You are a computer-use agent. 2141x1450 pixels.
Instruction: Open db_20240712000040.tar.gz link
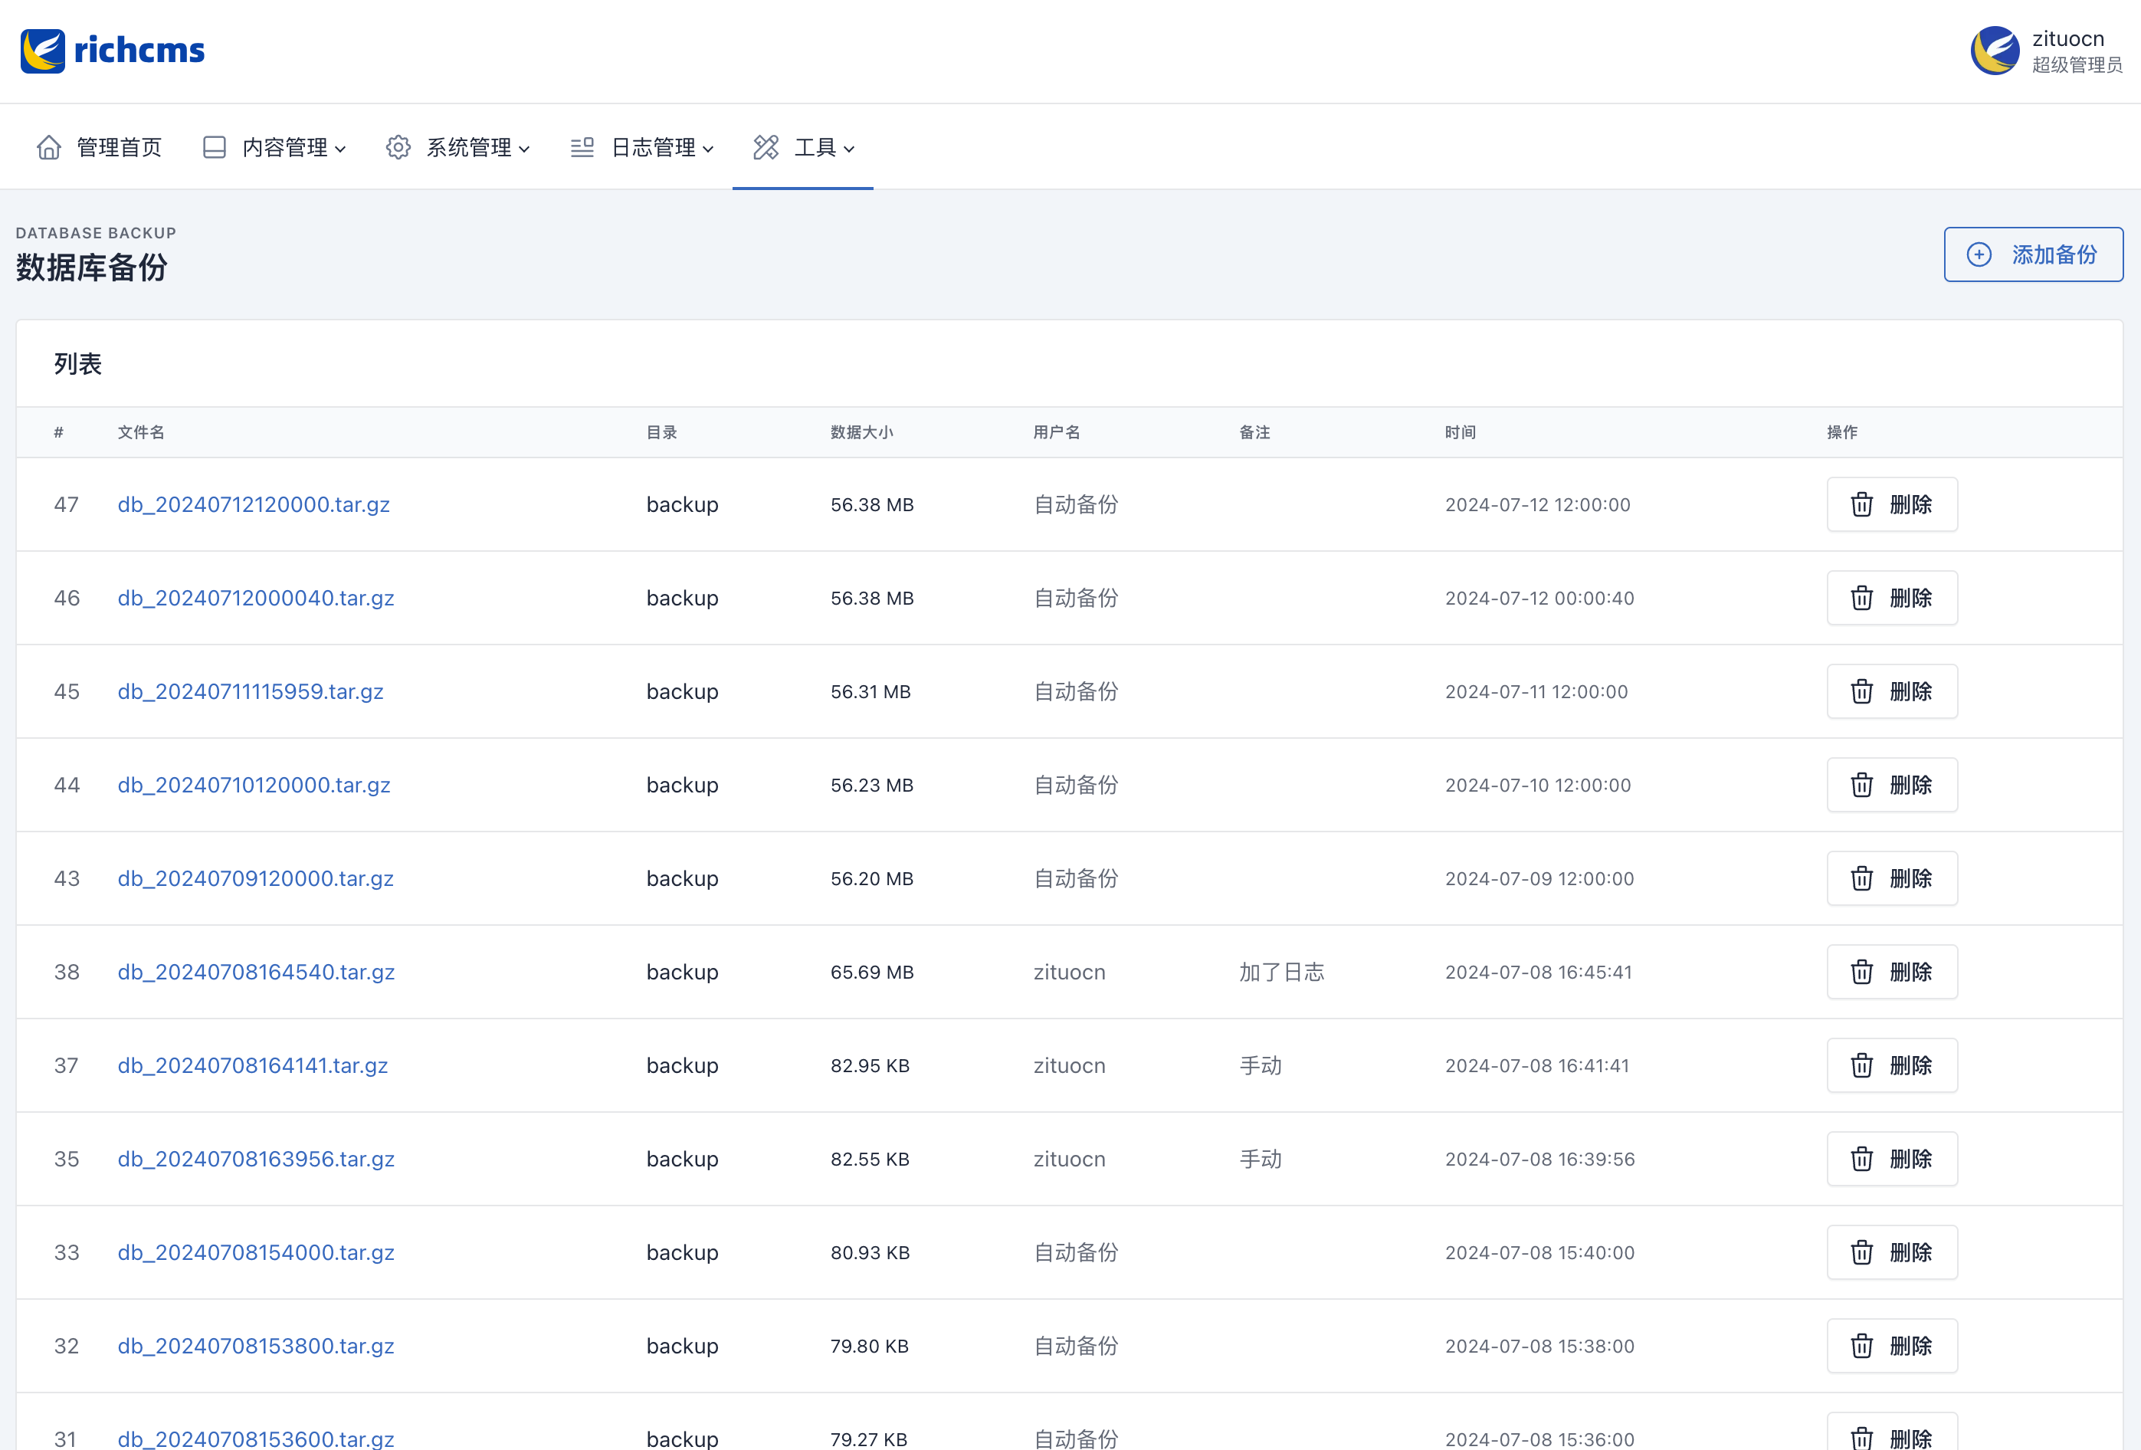tap(255, 598)
